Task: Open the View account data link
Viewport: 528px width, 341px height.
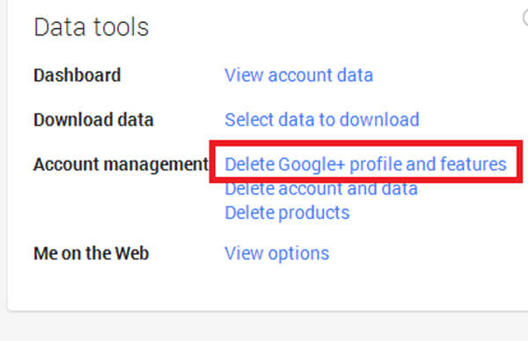Action: 298,75
